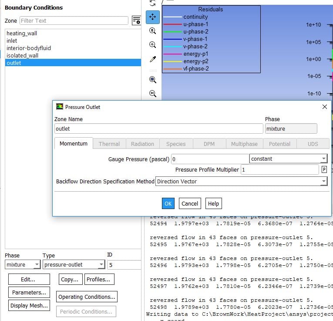This screenshot has height=321, width=333.
Task: Close the Pressure Outlet dialog
Action: tap(324, 107)
